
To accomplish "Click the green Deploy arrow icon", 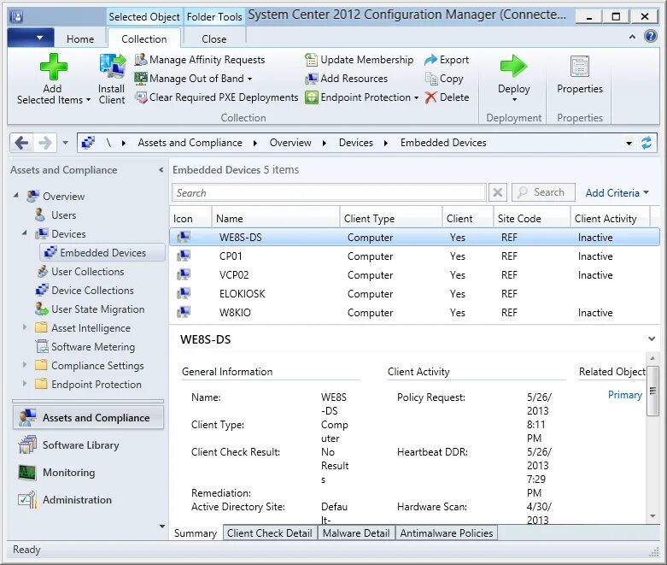I will [x=514, y=66].
